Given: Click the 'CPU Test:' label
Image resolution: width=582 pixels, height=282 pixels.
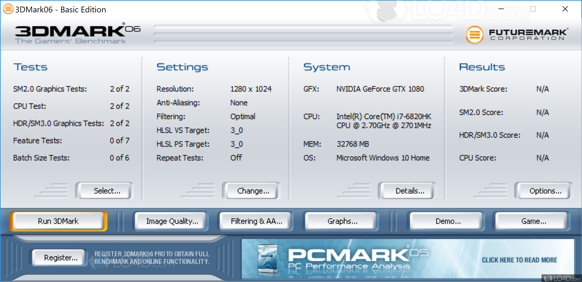Looking at the screenshot, I should pos(29,106).
